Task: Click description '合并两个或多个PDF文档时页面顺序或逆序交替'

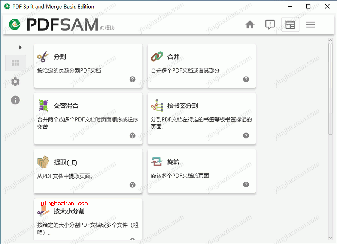Action: pos(88,123)
